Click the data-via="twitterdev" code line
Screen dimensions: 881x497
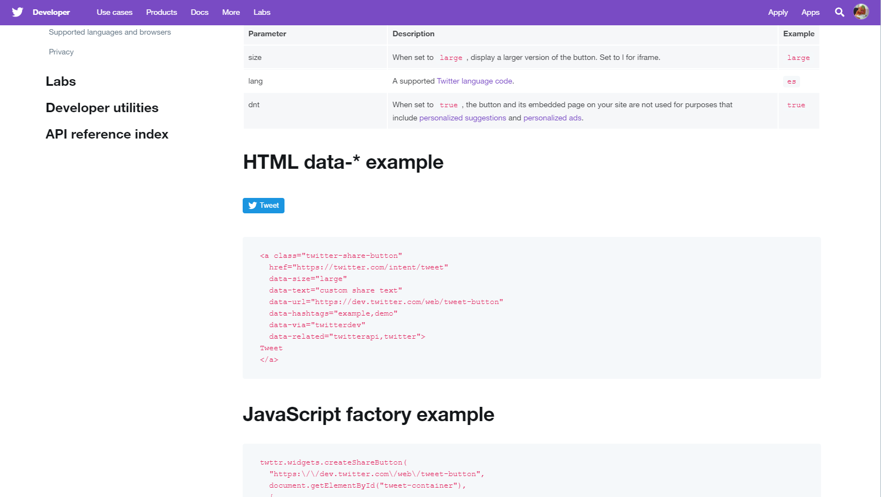pos(317,325)
